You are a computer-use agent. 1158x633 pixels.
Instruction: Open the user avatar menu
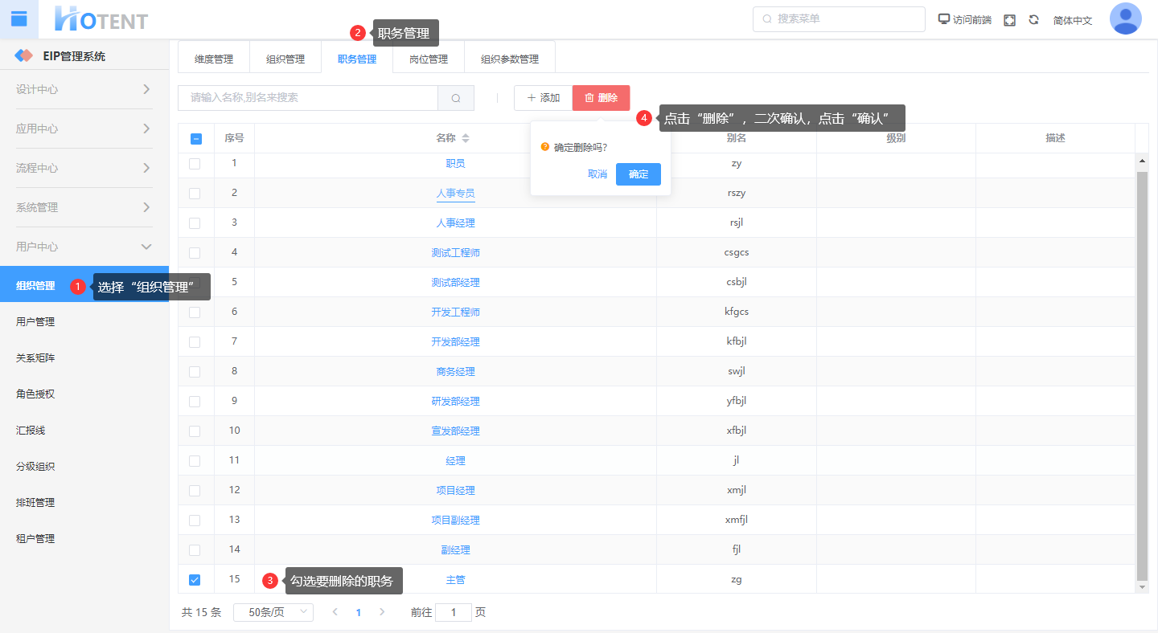click(x=1125, y=19)
